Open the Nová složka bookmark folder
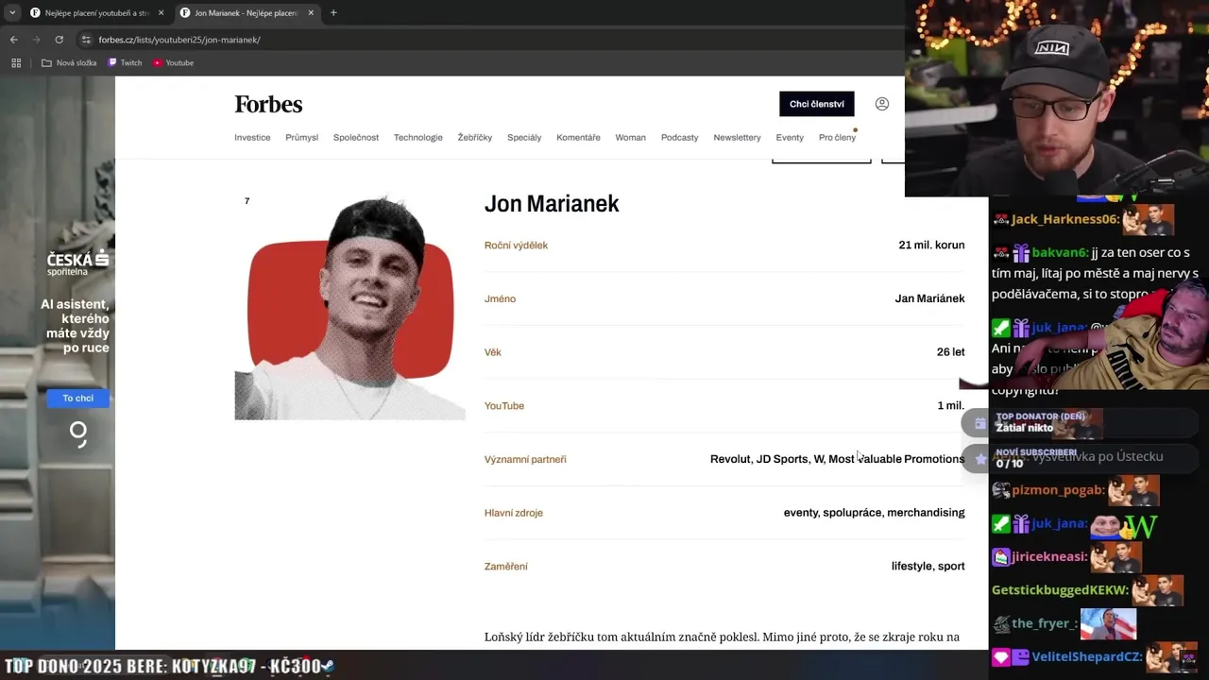 click(x=69, y=63)
